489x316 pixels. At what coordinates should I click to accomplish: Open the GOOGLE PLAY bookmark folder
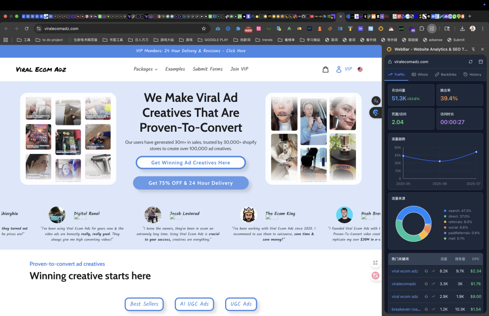click(213, 40)
